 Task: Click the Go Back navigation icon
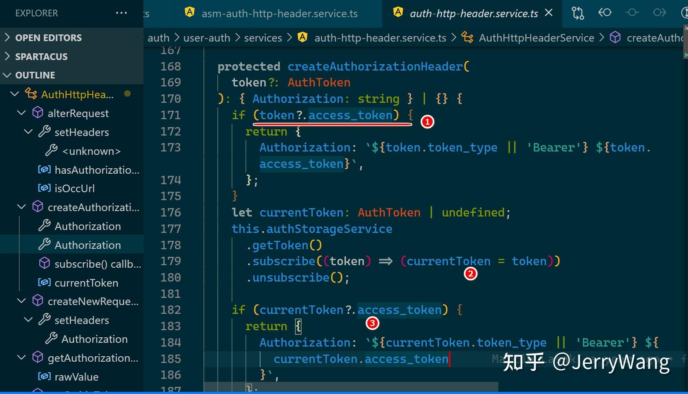tap(605, 13)
